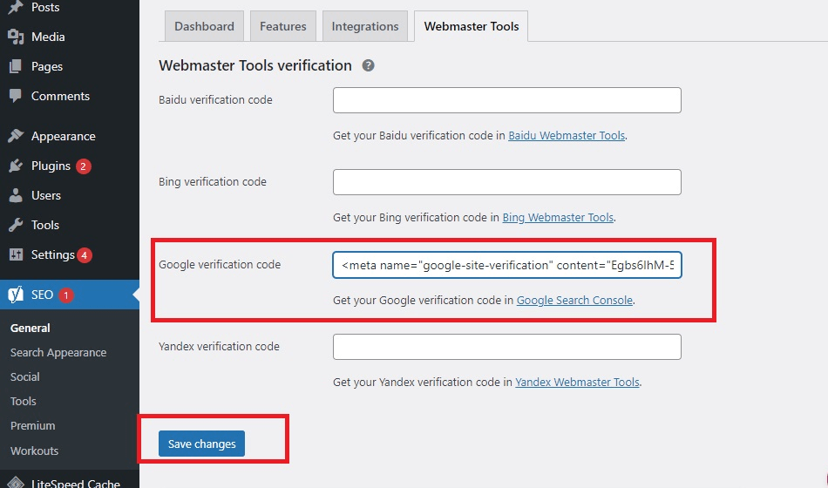Click the Baidu verification code field
Viewport: 828px width, 488px height.
coord(506,100)
